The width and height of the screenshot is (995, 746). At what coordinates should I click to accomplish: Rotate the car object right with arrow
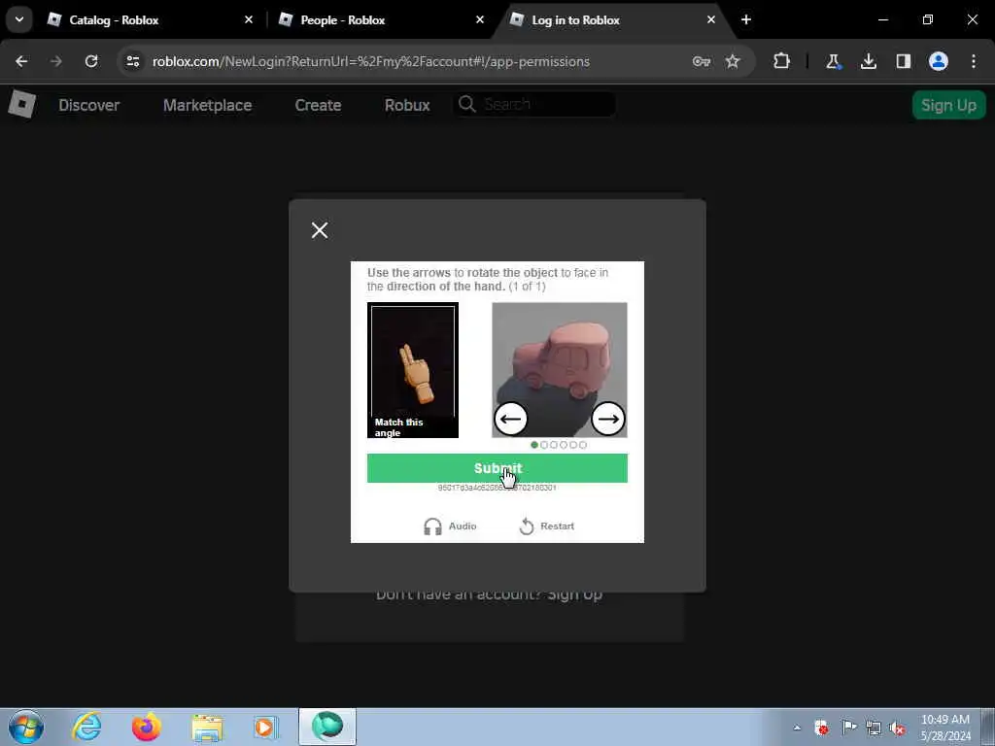click(x=608, y=419)
